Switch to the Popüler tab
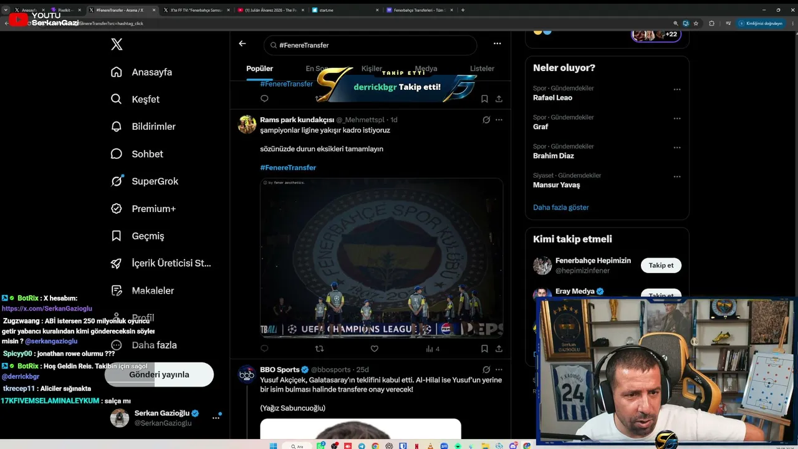Screen dimensions: 798x449 click(260, 69)
